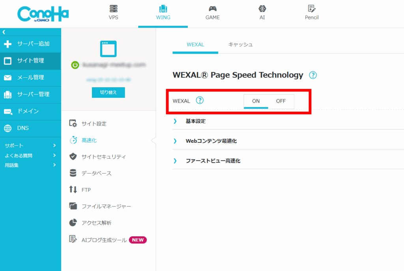Viewport: 404px width, 271px height.
Task: Click the help icon beside WEXAL Page Speed Technology
Action: [x=313, y=75]
